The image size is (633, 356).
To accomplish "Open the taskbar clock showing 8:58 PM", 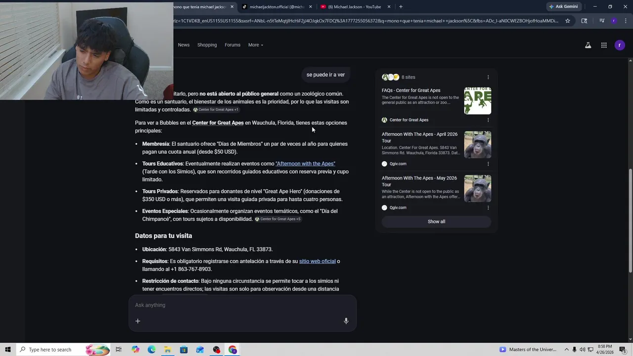I will coord(605,350).
